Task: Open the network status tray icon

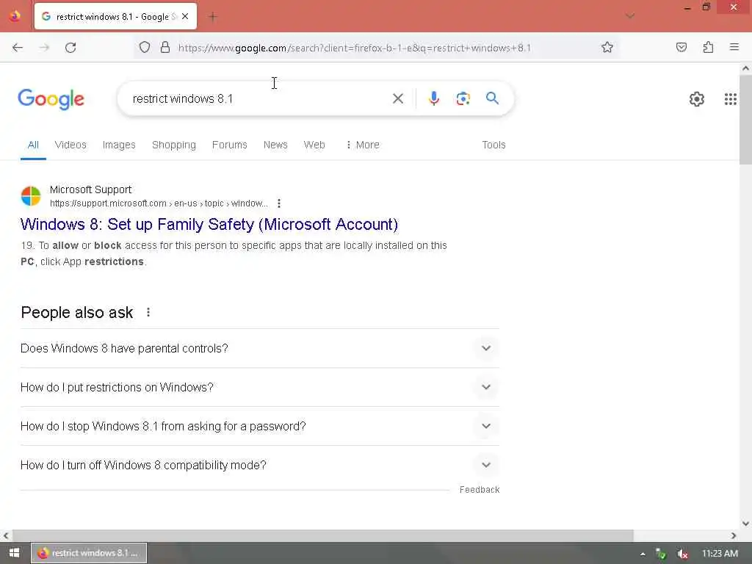Action: tap(661, 554)
